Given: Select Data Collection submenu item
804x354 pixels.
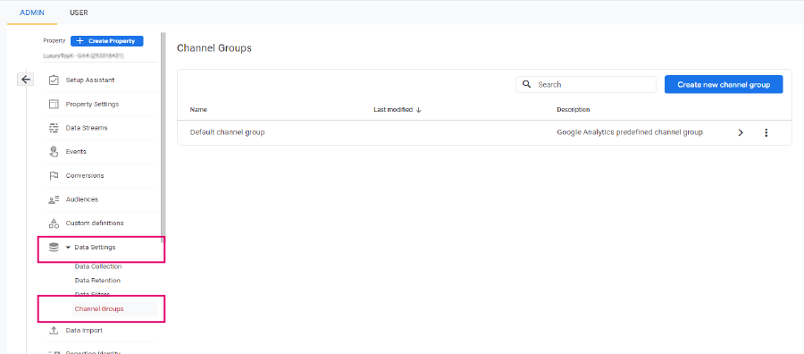Looking at the screenshot, I should pos(98,266).
